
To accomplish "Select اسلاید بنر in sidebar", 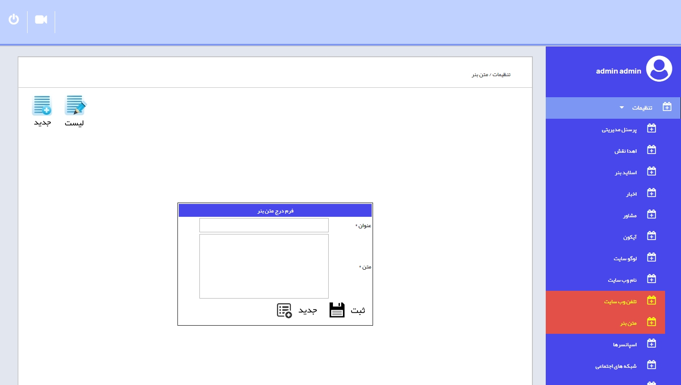I will tap(625, 172).
